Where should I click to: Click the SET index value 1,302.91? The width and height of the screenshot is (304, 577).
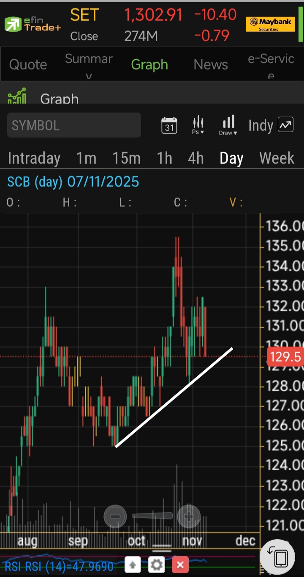point(153,15)
